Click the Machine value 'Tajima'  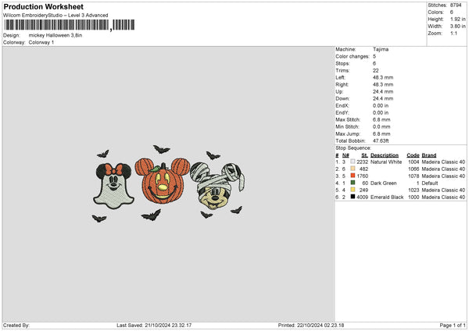pyautogui.click(x=381, y=49)
